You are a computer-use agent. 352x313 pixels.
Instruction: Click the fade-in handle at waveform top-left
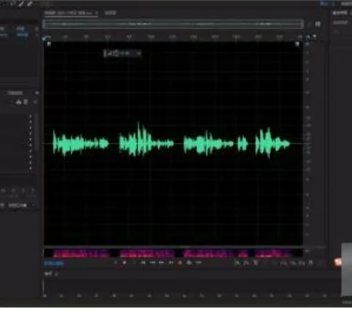[x=49, y=44]
